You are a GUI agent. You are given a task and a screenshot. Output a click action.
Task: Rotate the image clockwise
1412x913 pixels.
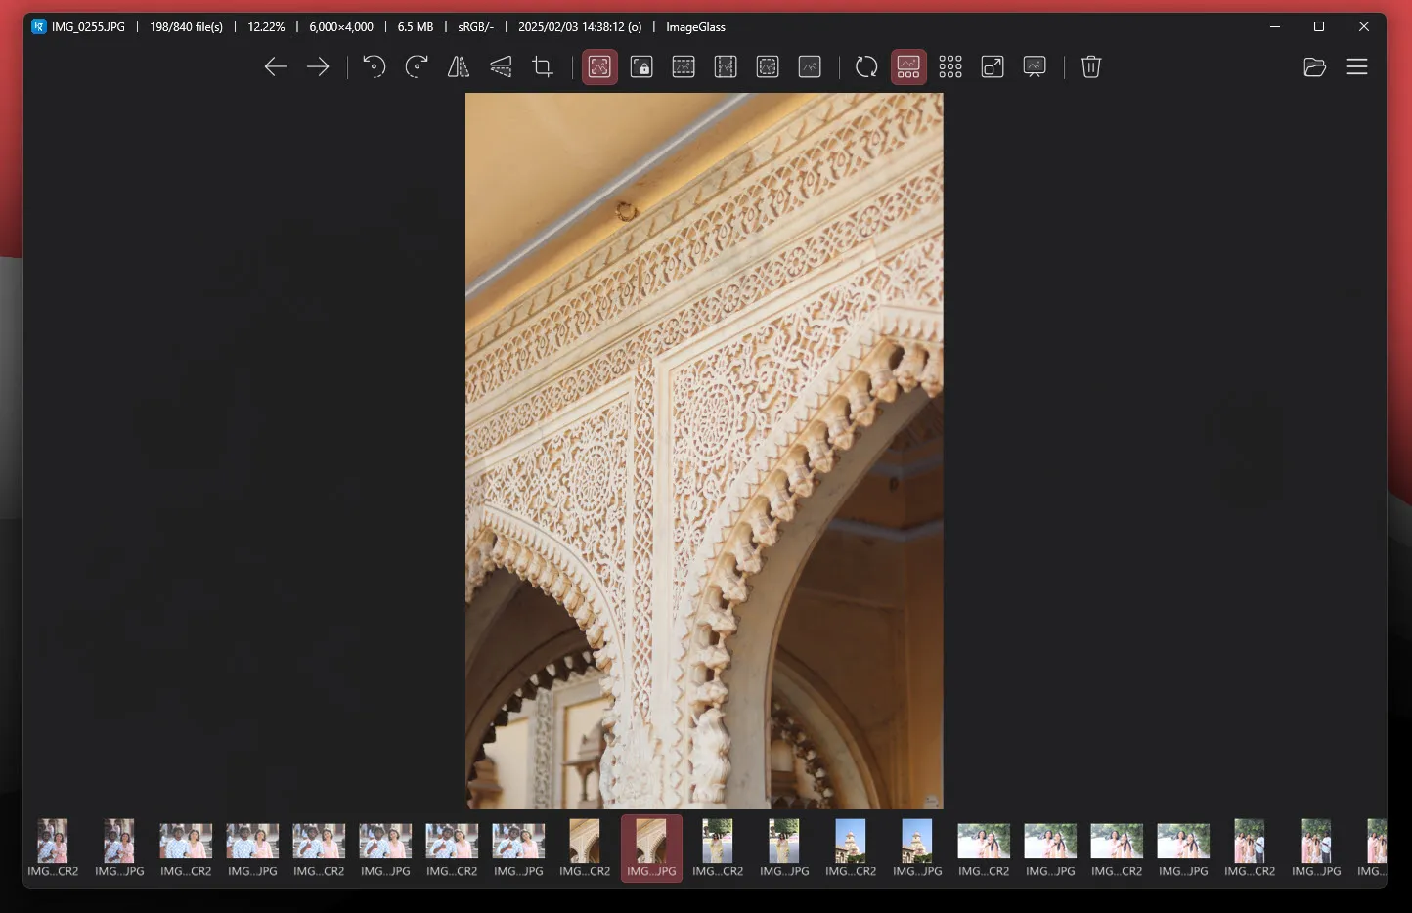[x=416, y=66]
